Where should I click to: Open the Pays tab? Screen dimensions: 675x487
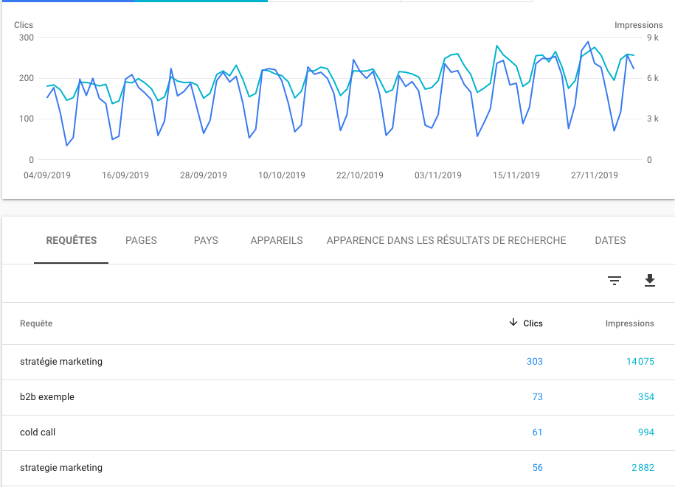point(206,240)
